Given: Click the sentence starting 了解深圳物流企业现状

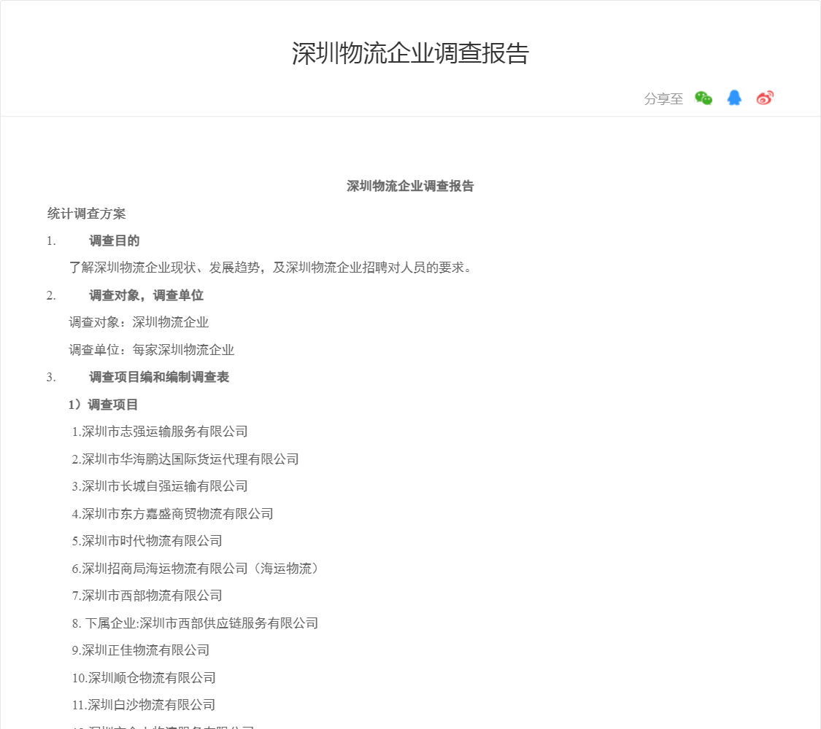Looking at the screenshot, I should pos(270,268).
